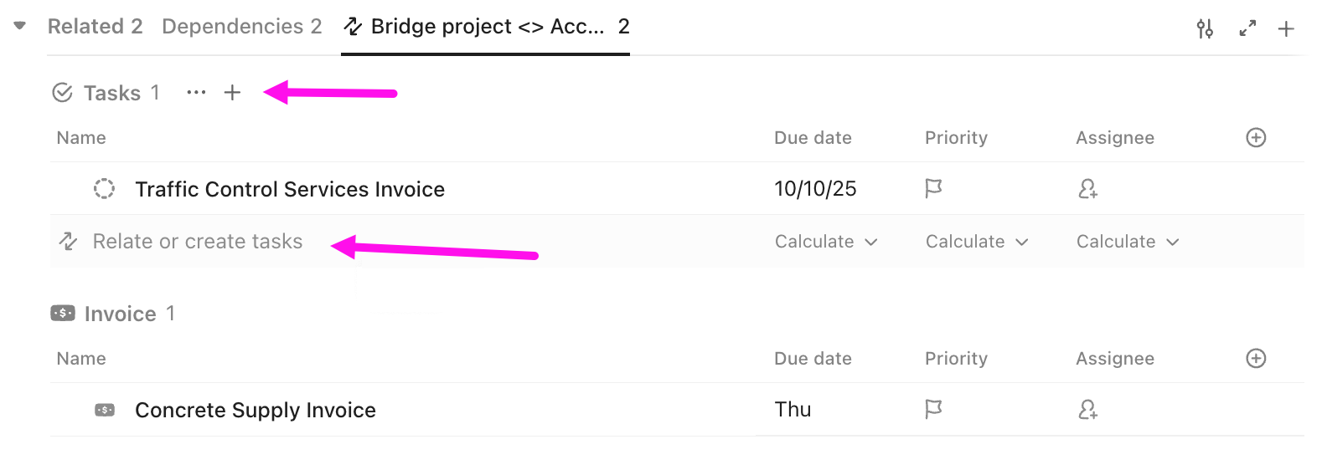Open Calculate dropdown under Assignee

1127,242
